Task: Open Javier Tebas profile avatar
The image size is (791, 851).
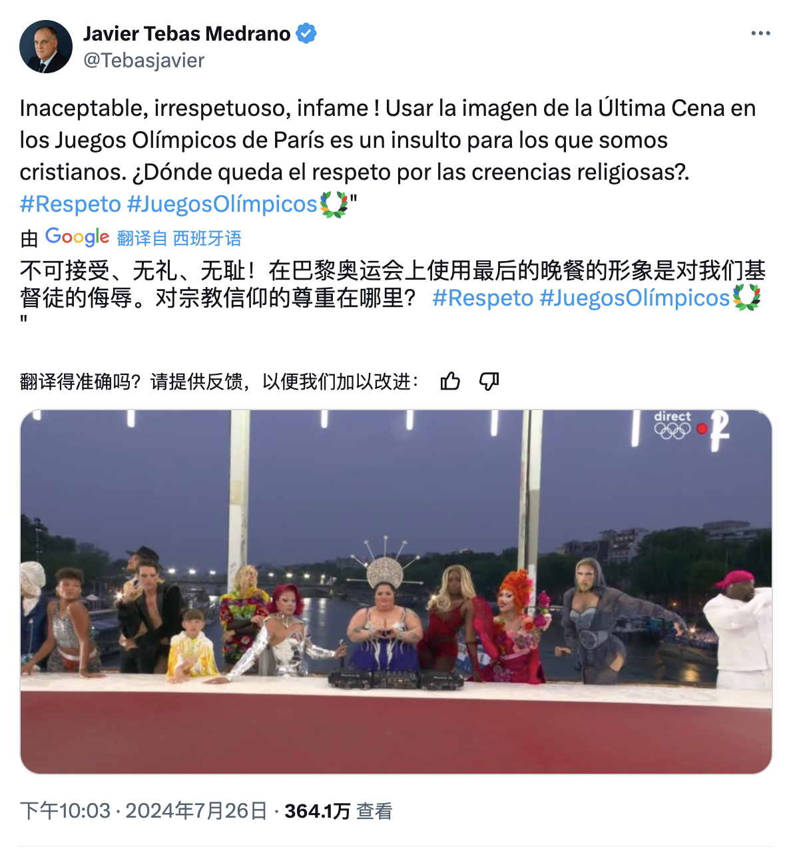Action: pos(46,47)
